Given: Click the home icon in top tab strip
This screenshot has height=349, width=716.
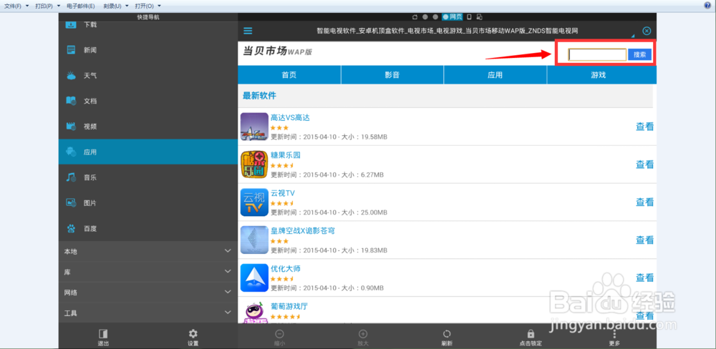Looking at the screenshot, I should pyautogui.click(x=415, y=17).
